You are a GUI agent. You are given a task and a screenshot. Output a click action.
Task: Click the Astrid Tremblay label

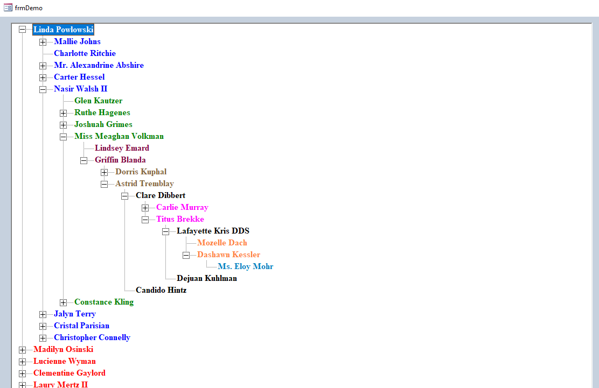tap(144, 183)
